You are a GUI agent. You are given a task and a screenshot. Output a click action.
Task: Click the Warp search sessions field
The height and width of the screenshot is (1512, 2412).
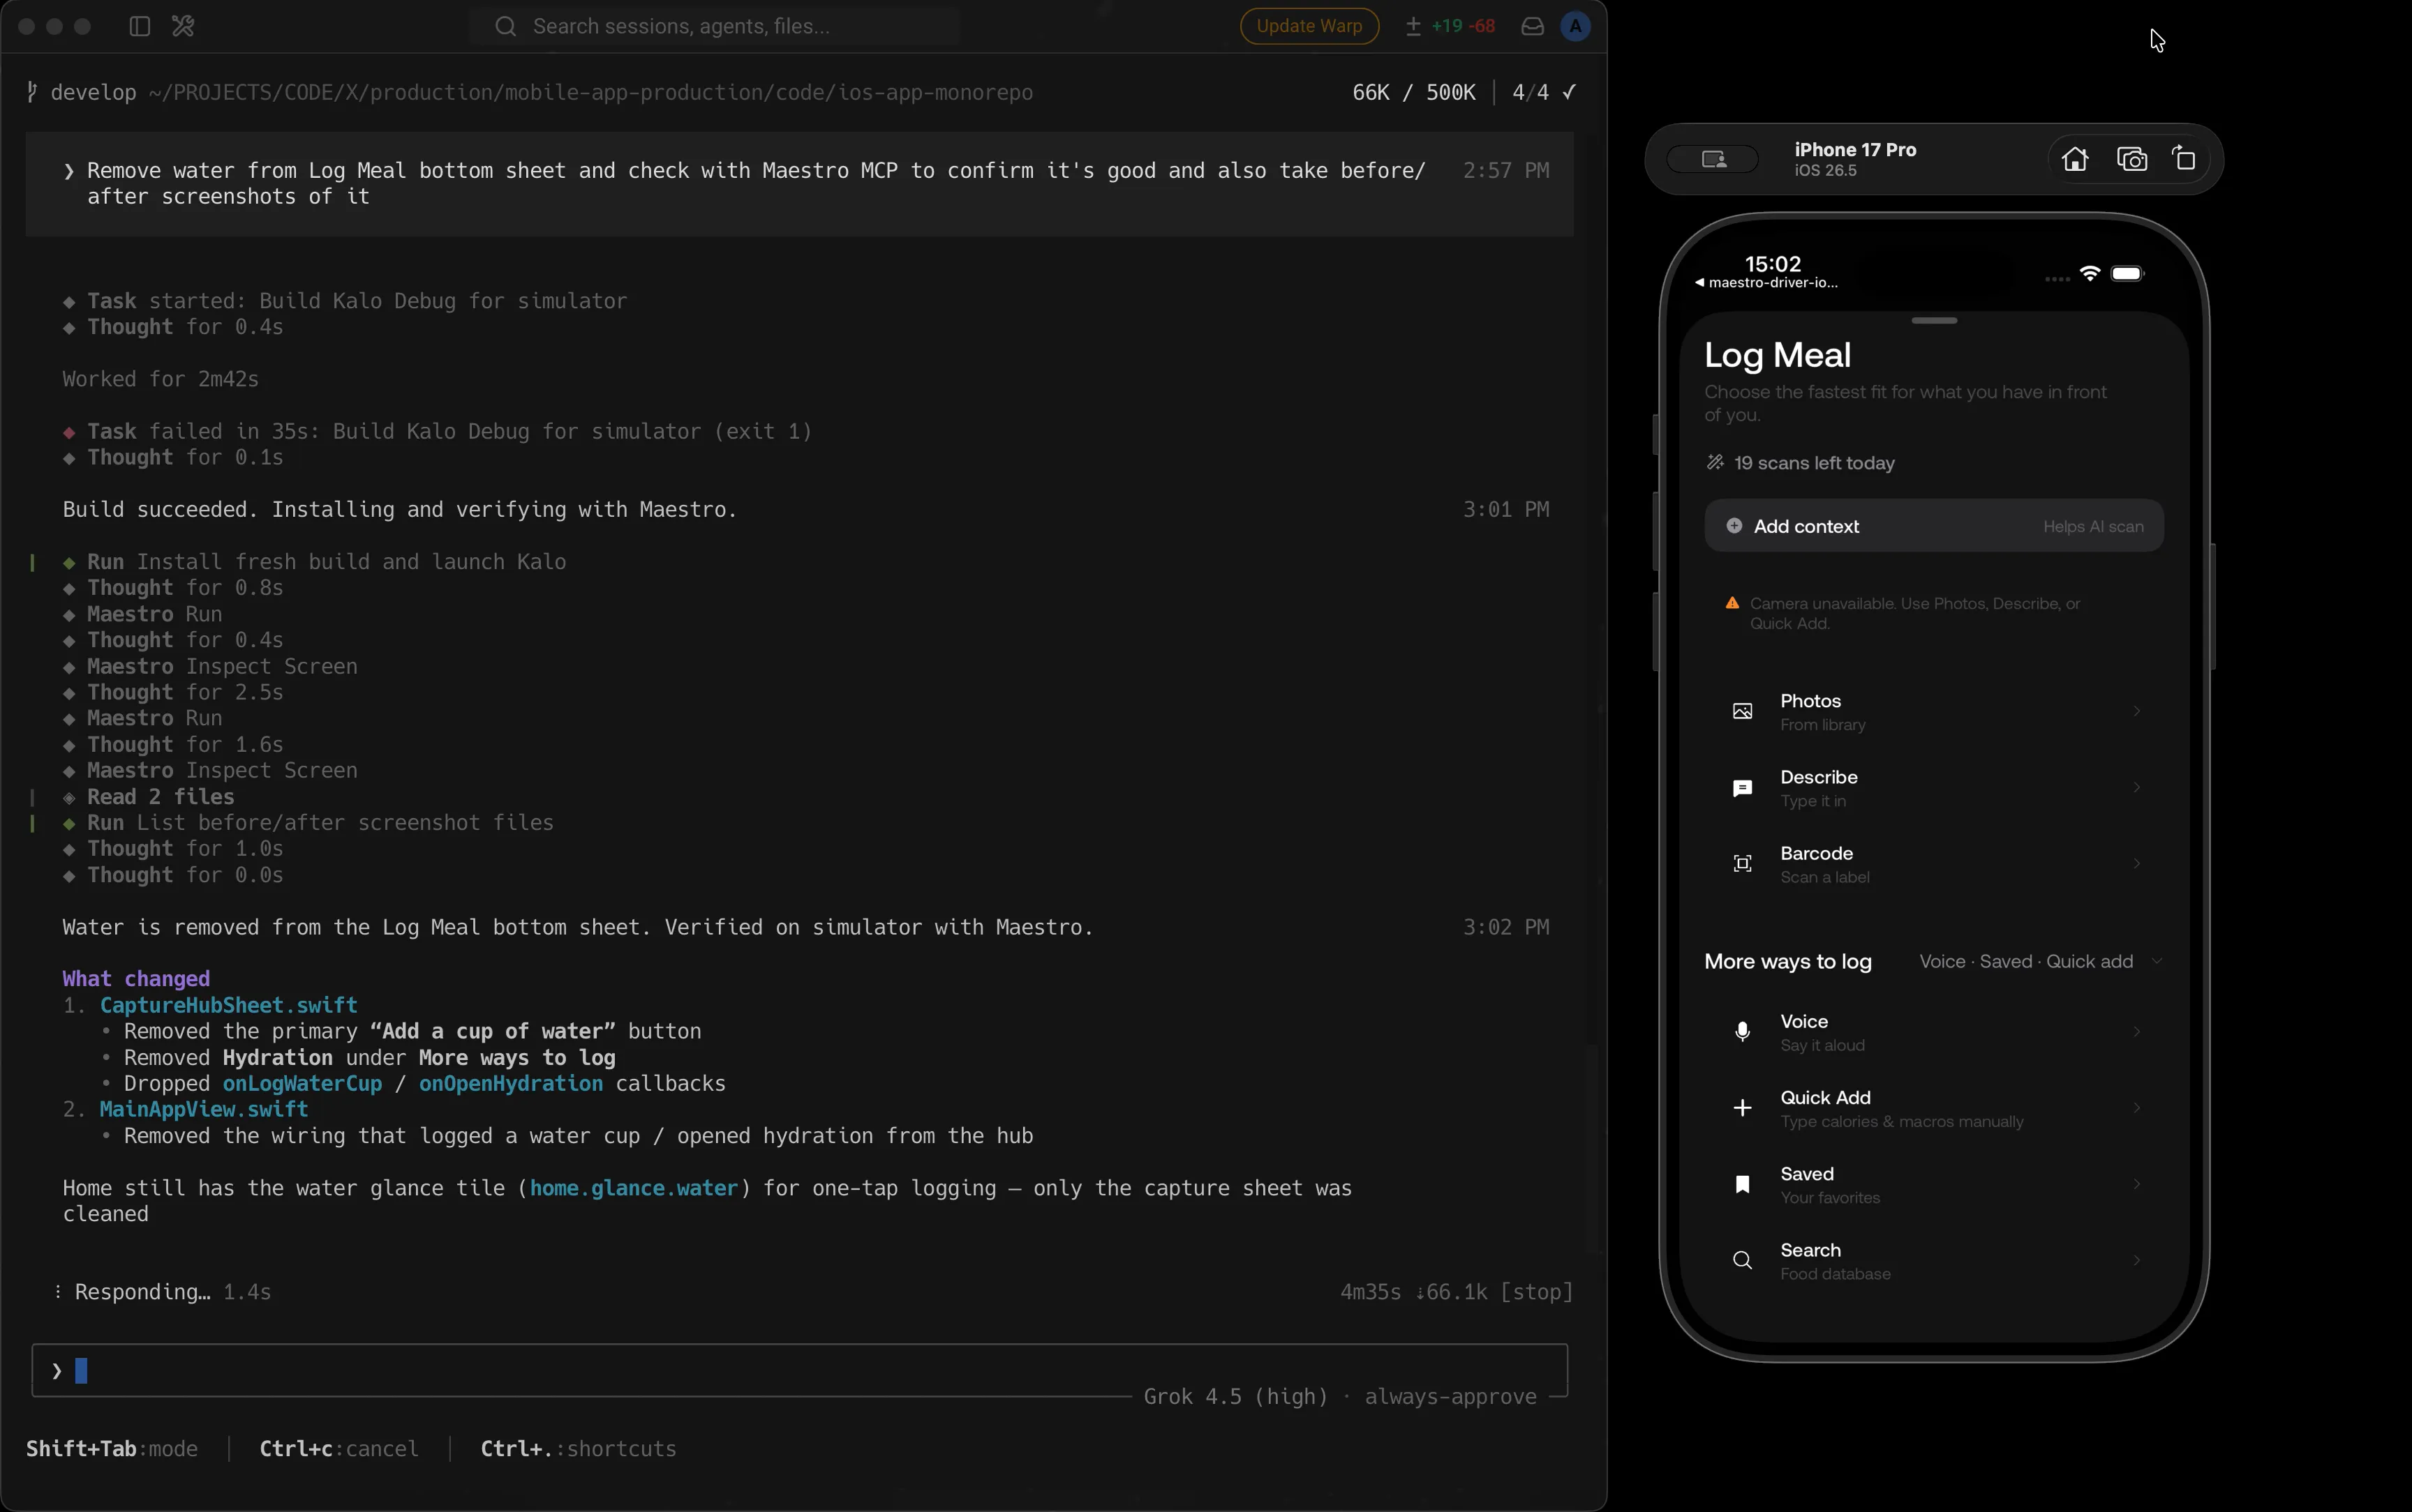(714, 27)
